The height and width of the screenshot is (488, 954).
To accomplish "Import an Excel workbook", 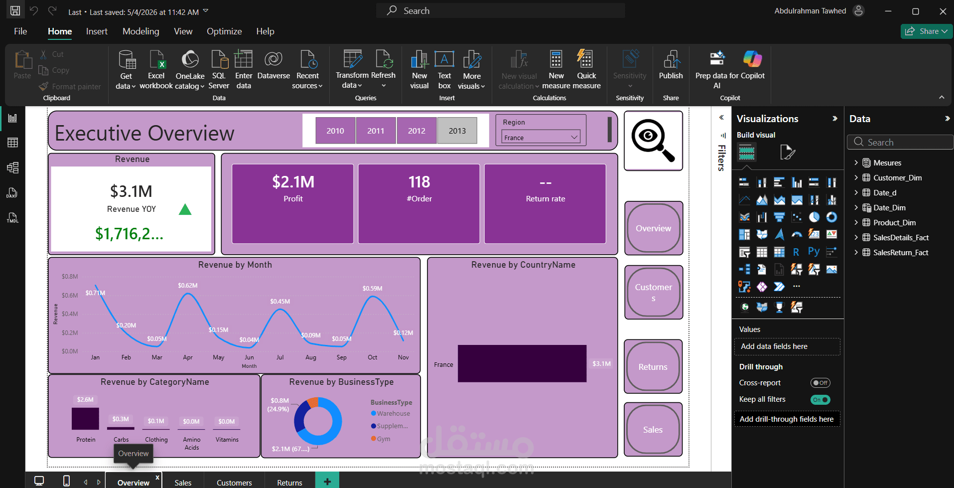I will pos(156,70).
